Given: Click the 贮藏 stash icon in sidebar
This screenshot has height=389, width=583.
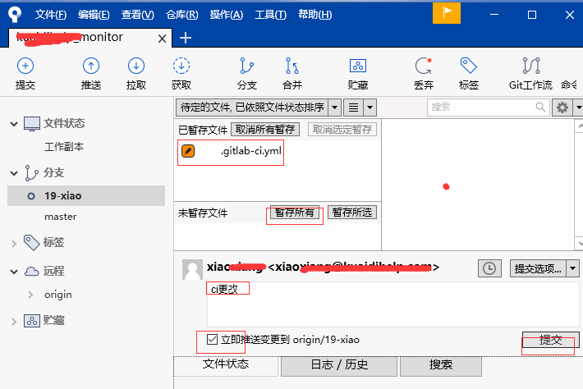Looking at the screenshot, I should pos(31,321).
